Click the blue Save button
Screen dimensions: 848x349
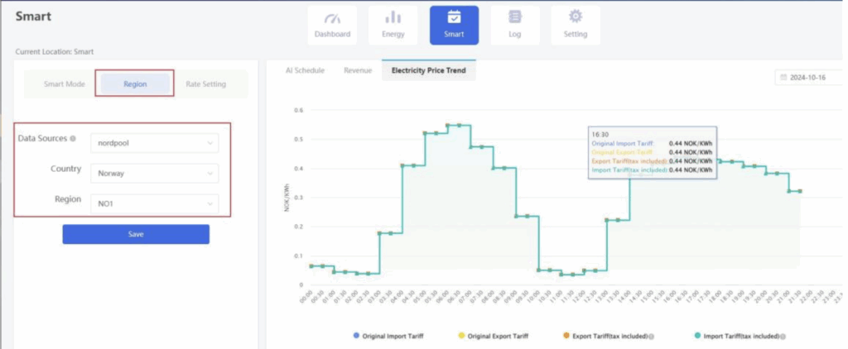click(x=136, y=234)
